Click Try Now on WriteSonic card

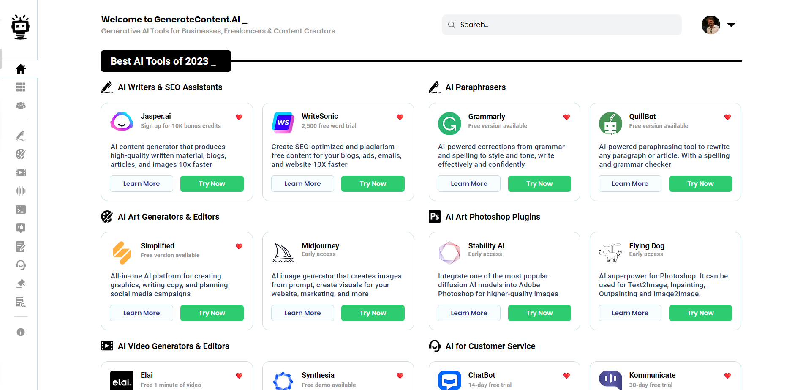click(373, 184)
